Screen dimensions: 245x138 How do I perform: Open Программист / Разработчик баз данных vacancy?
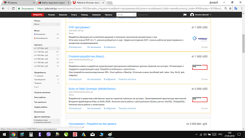tap(93, 124)
